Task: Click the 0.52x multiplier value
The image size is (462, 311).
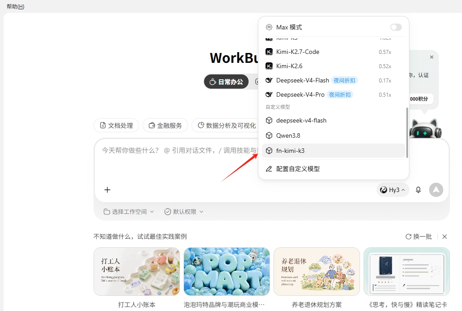Action: tap(385, 66)
